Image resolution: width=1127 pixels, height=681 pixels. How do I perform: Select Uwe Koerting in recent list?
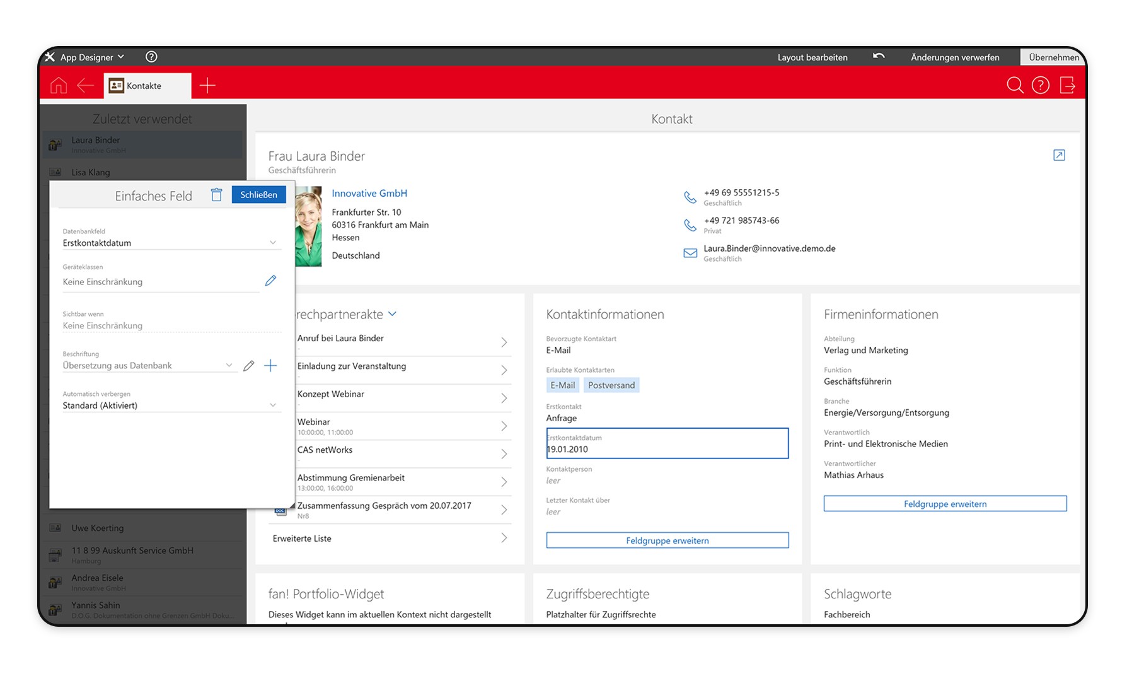(x=142, y=528)
